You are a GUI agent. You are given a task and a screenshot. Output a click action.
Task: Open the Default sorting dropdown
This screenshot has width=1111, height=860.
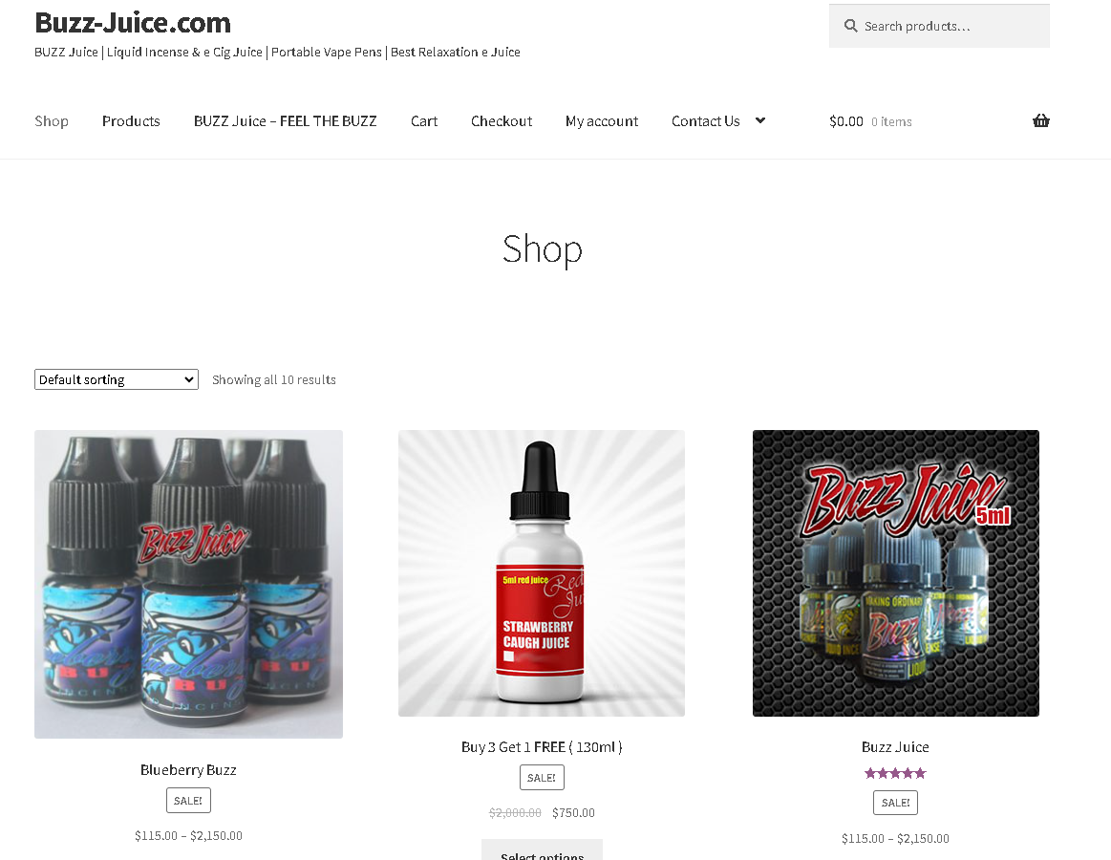click(x=117, y=379)
